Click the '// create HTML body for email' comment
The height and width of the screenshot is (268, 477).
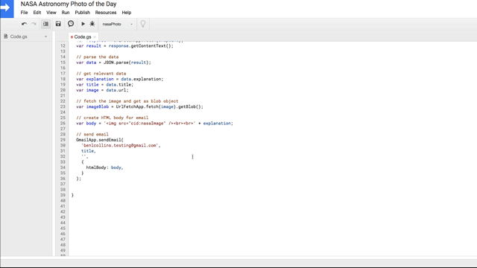pos(113,118)
